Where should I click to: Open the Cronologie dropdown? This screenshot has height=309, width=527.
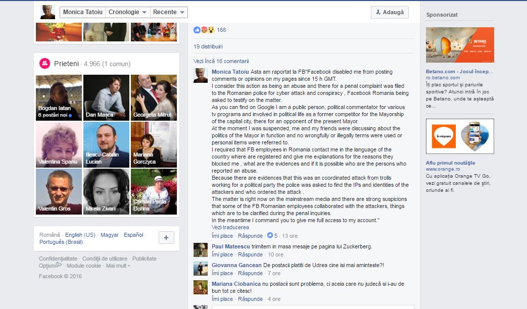128,12
